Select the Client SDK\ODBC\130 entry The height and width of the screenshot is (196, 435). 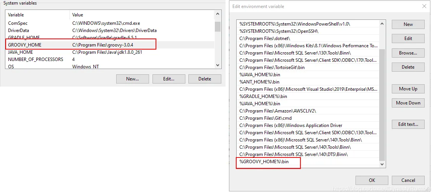coord(308,133)
